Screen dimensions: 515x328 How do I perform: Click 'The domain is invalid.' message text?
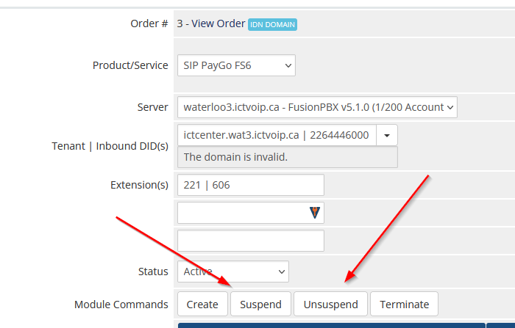tap(235, 157)
